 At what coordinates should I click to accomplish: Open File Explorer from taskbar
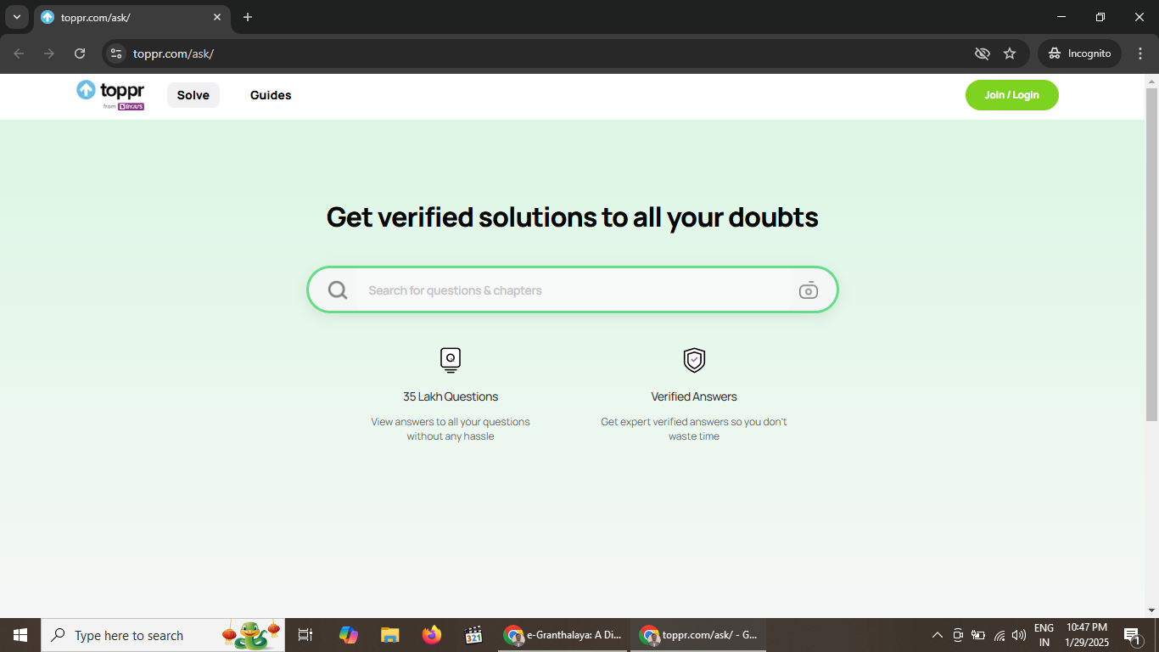coord(389,635)
